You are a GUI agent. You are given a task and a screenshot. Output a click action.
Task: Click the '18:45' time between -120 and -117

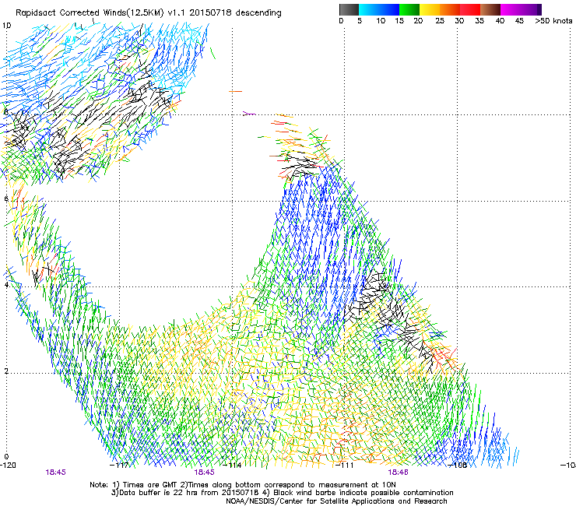click(56, 473)
